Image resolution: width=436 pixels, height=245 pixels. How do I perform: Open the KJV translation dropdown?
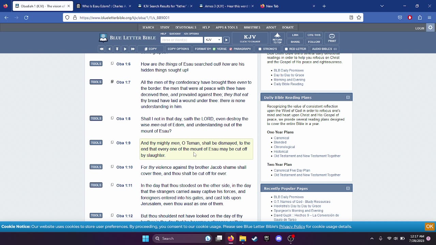click(213, 40)
